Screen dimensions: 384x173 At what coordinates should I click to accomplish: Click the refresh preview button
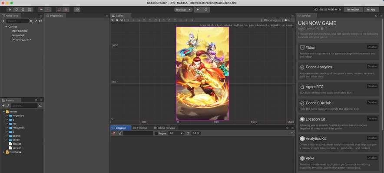tap(206, 10)
